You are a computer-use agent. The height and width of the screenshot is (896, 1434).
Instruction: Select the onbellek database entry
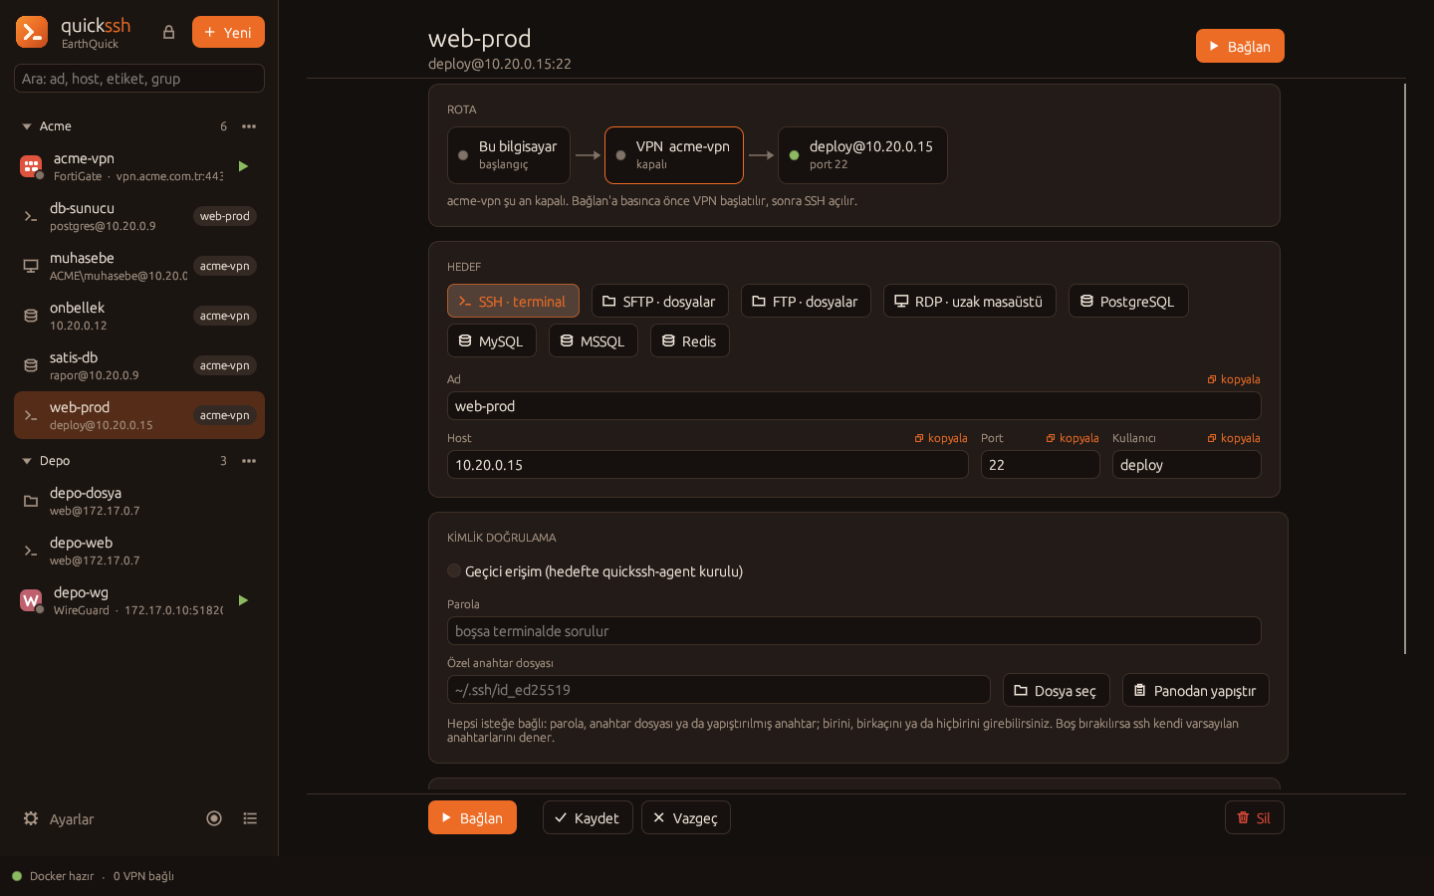pyautogui.click(x=139, y=316)
